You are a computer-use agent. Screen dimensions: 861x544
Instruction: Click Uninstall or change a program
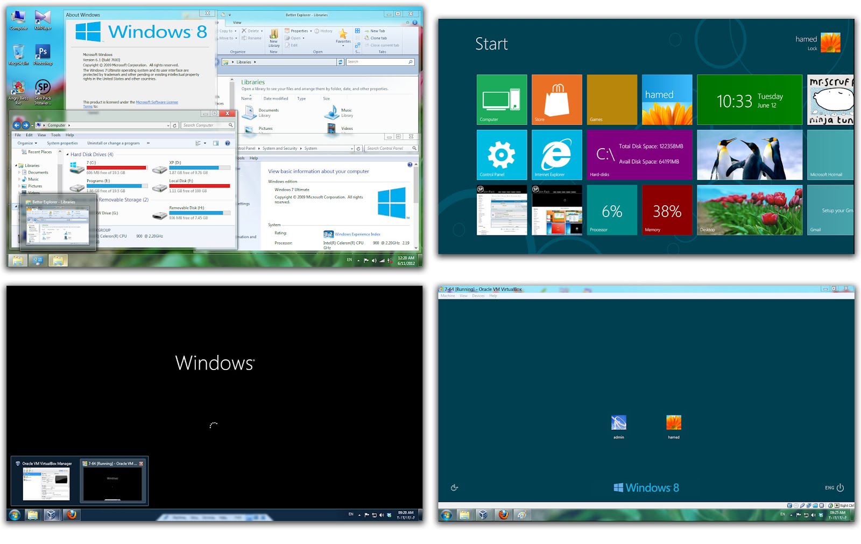[x=114, y=143]
